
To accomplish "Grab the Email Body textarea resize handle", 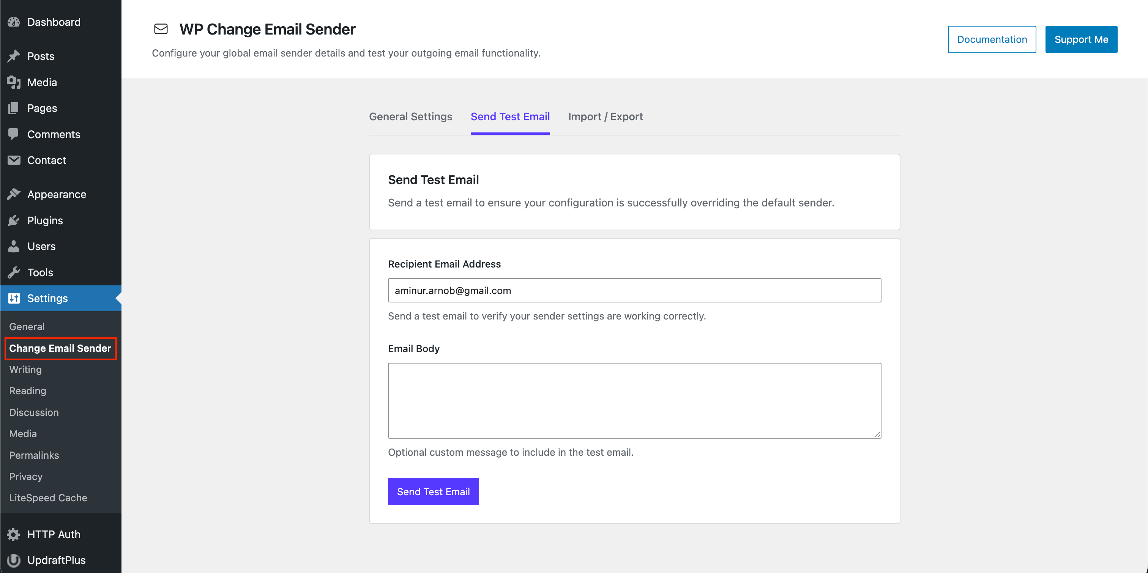I will click(x=877, y=434).
